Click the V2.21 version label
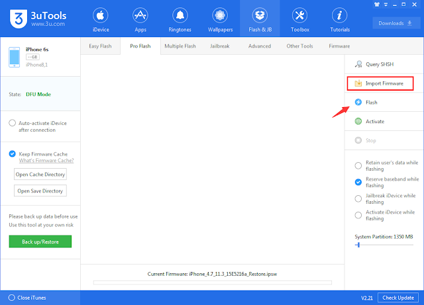 [x=367, y=298]
